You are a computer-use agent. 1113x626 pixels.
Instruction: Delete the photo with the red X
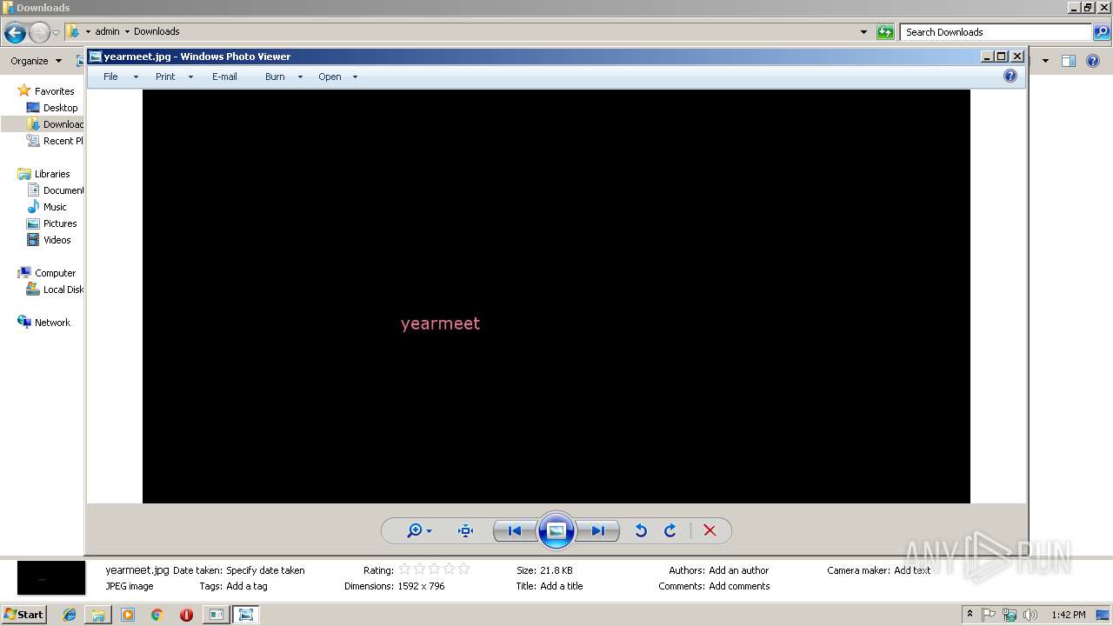710,530
